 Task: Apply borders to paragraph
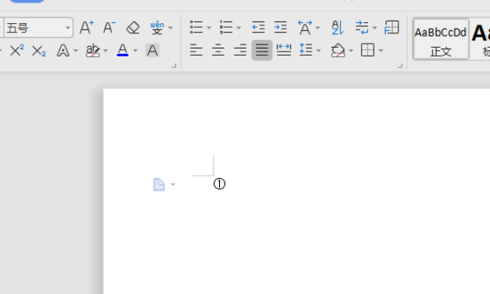367,50
